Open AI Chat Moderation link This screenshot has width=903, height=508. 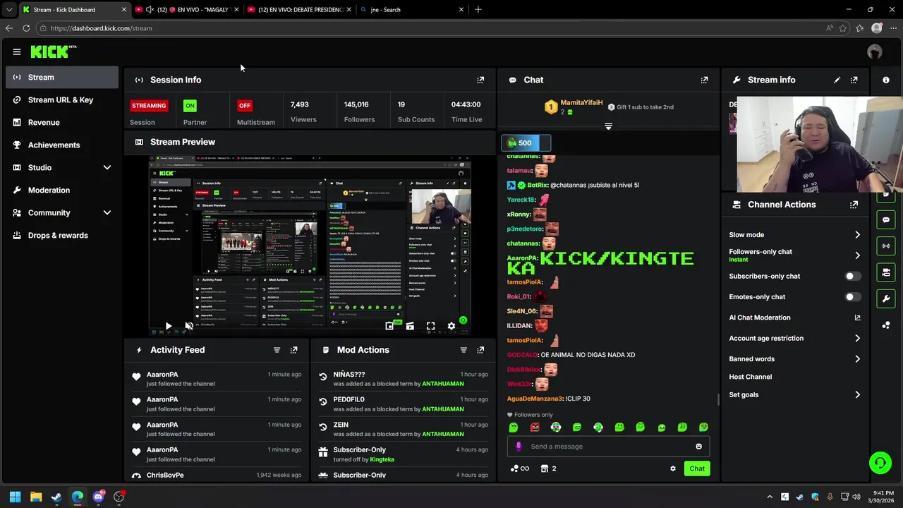pyautogui.click(x=795, y=317)
